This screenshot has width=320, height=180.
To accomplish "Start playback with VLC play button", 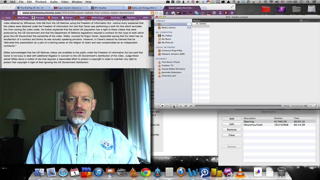I will pos(162,106).
